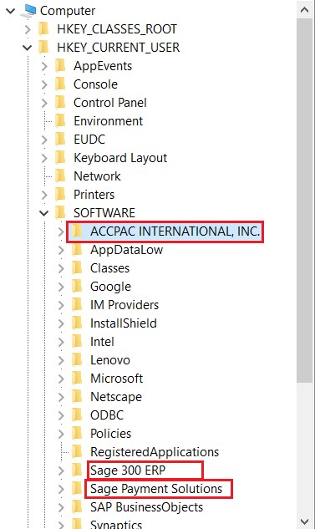Collapse the HKEY_CURRENT_USER key

[x=28, y=48]
